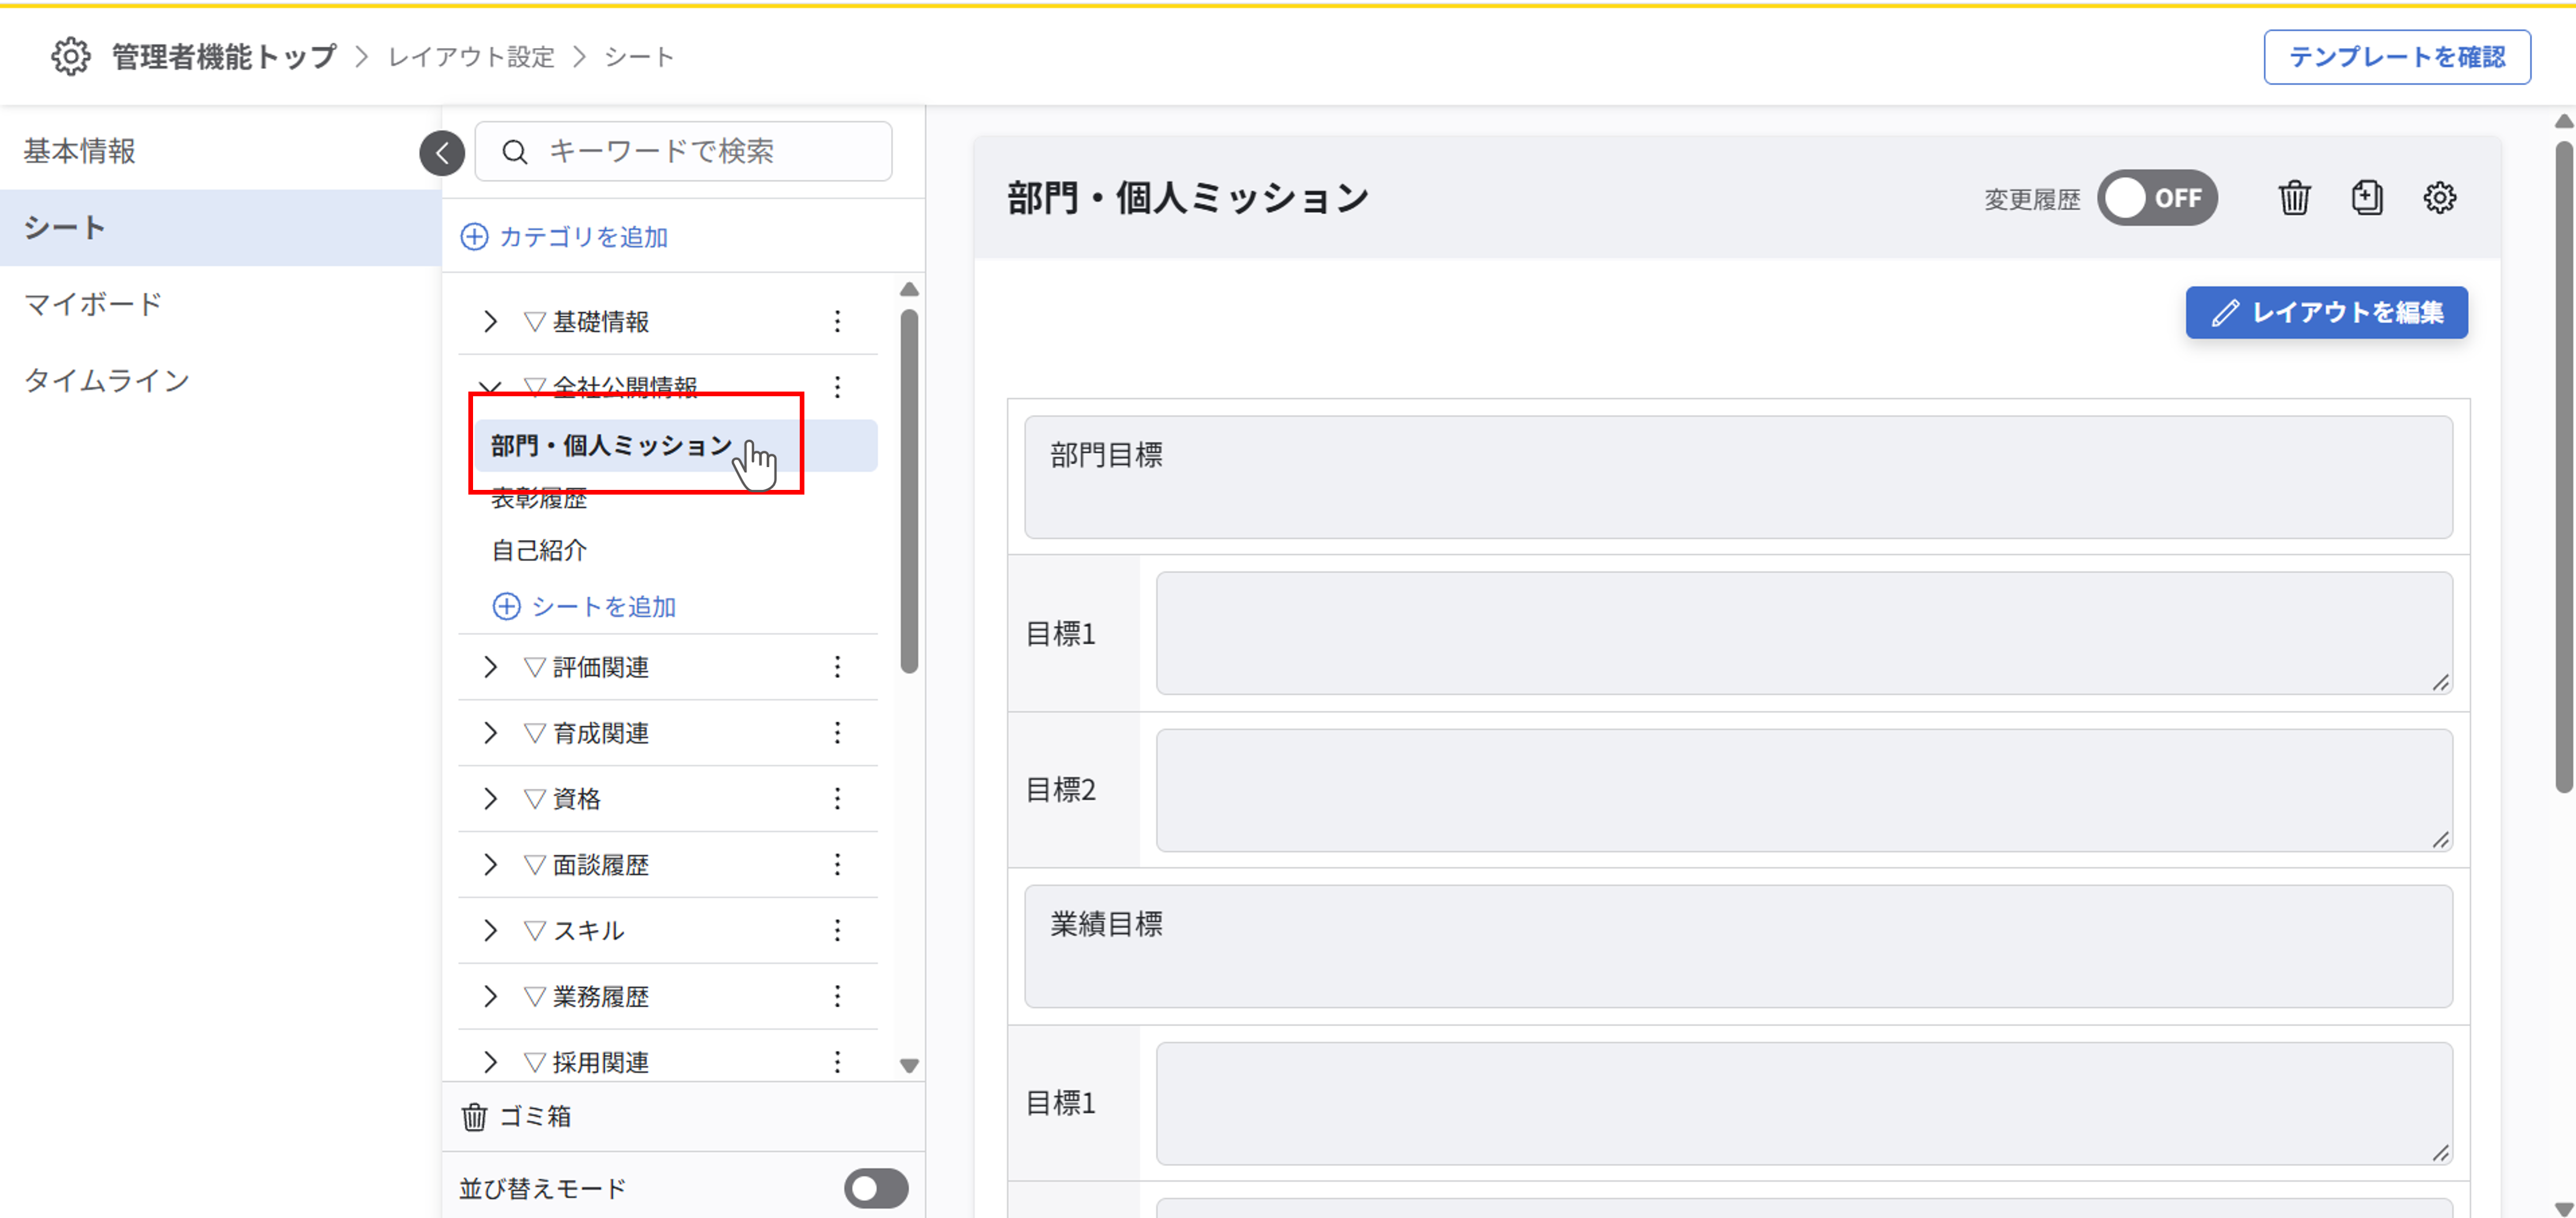Open the options menu for スキル

(837, 930)
